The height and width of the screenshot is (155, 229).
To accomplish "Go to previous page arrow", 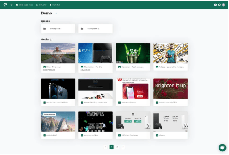I will point(106,147).
